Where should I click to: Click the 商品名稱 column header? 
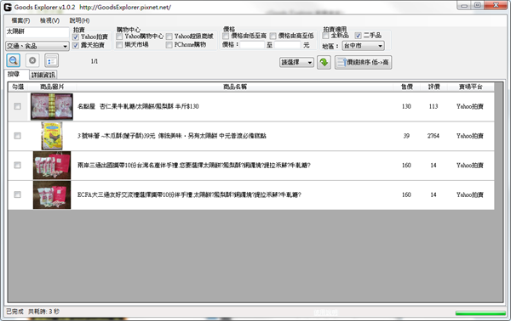coord(235,87)
